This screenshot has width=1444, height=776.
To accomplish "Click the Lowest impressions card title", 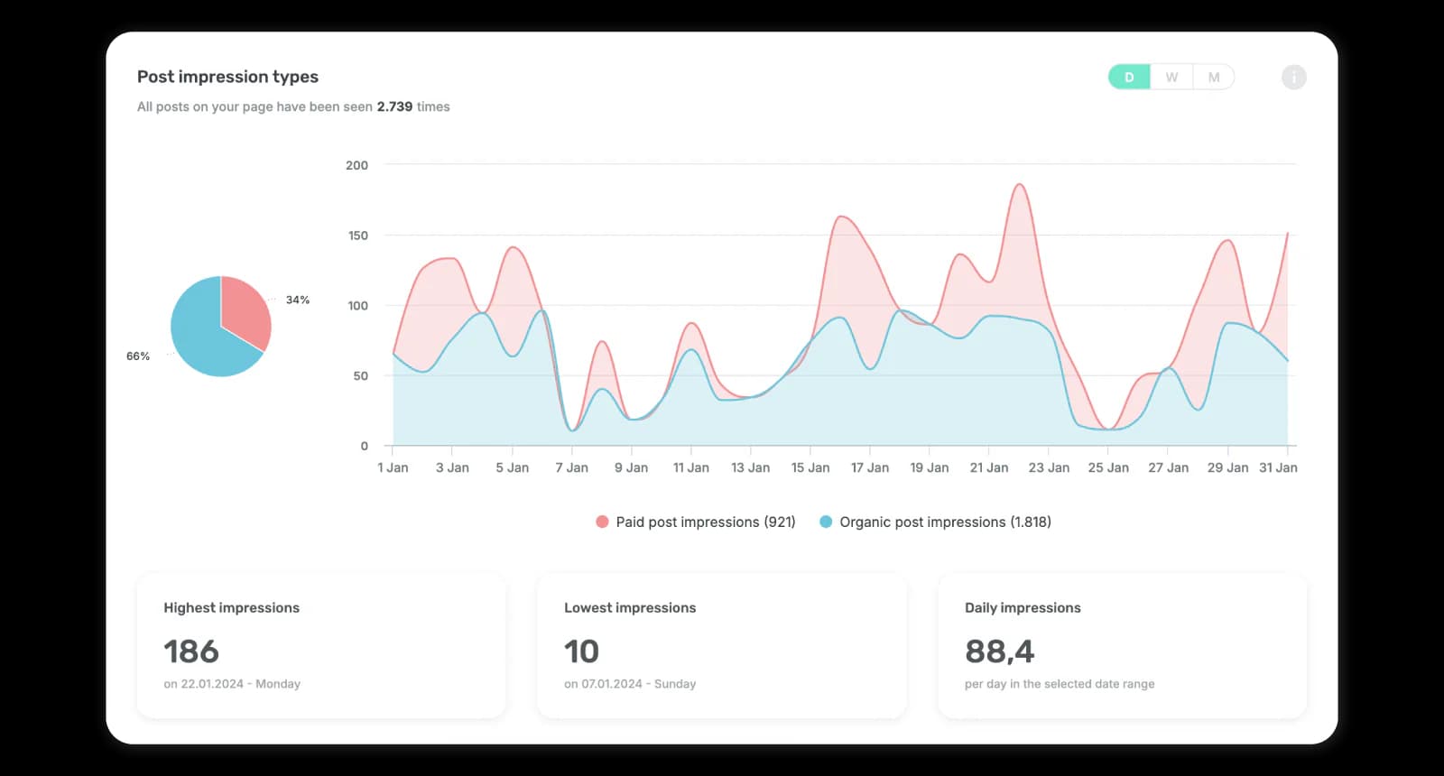I will point(630,607).
